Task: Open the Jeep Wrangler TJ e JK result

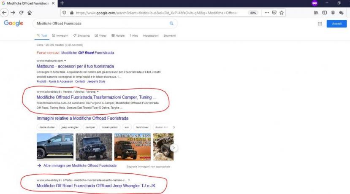Action: (x=96, y=186)
